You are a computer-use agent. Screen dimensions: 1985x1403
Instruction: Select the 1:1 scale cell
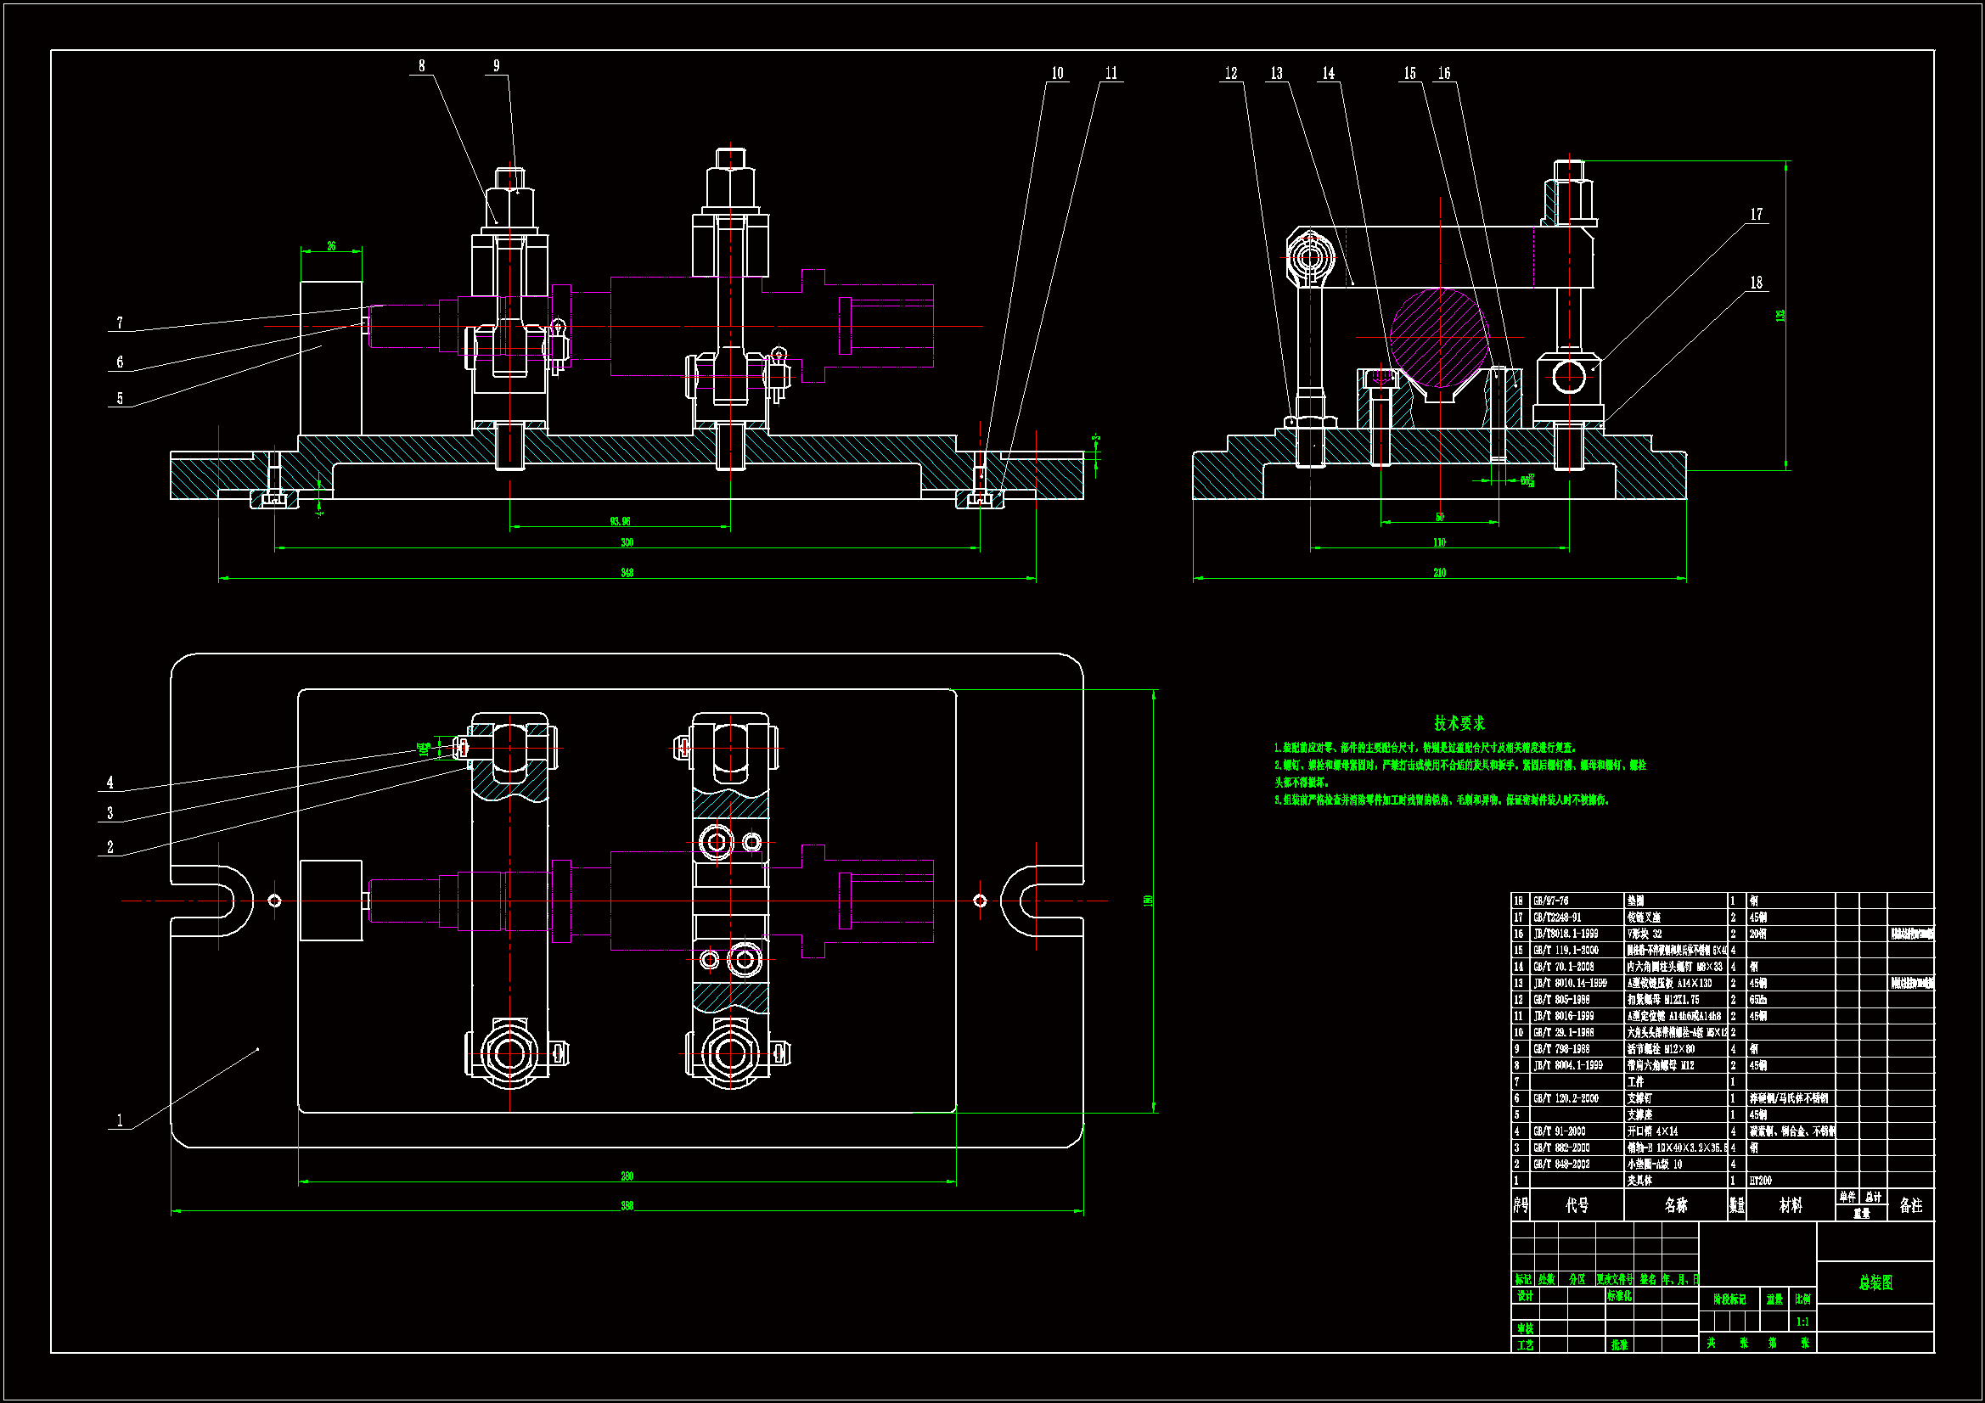(x=1802, y=1322)
